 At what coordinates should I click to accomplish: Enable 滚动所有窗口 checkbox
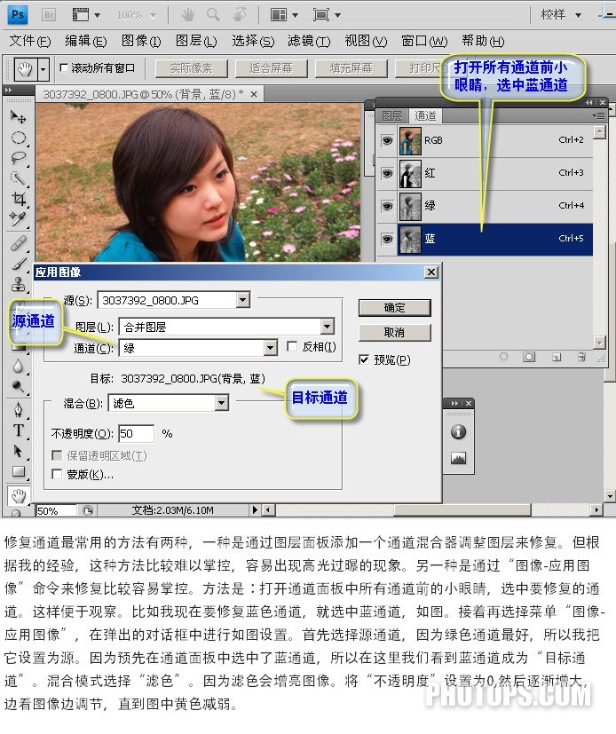coord(64,67)
